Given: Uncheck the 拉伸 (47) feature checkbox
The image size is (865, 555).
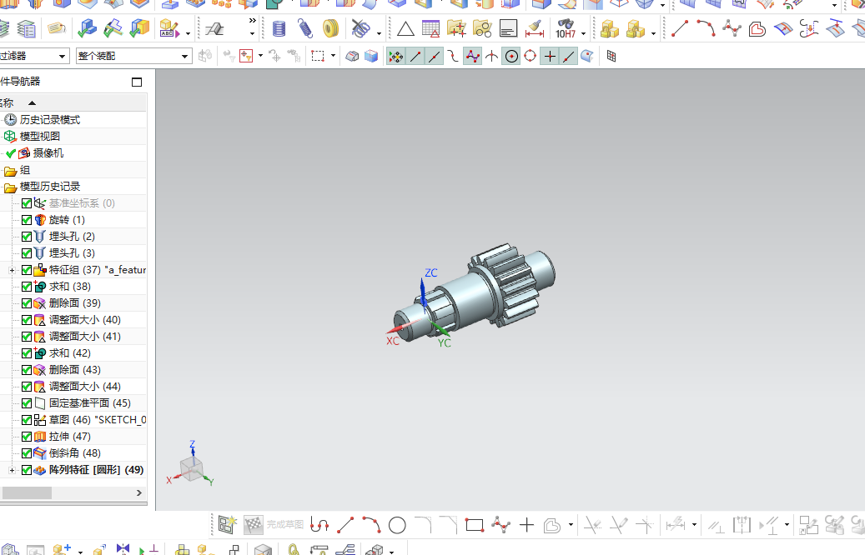Looking at the screenshot, I should click(27, 437).
